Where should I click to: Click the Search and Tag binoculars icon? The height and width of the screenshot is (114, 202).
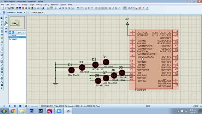pos(129,8)
